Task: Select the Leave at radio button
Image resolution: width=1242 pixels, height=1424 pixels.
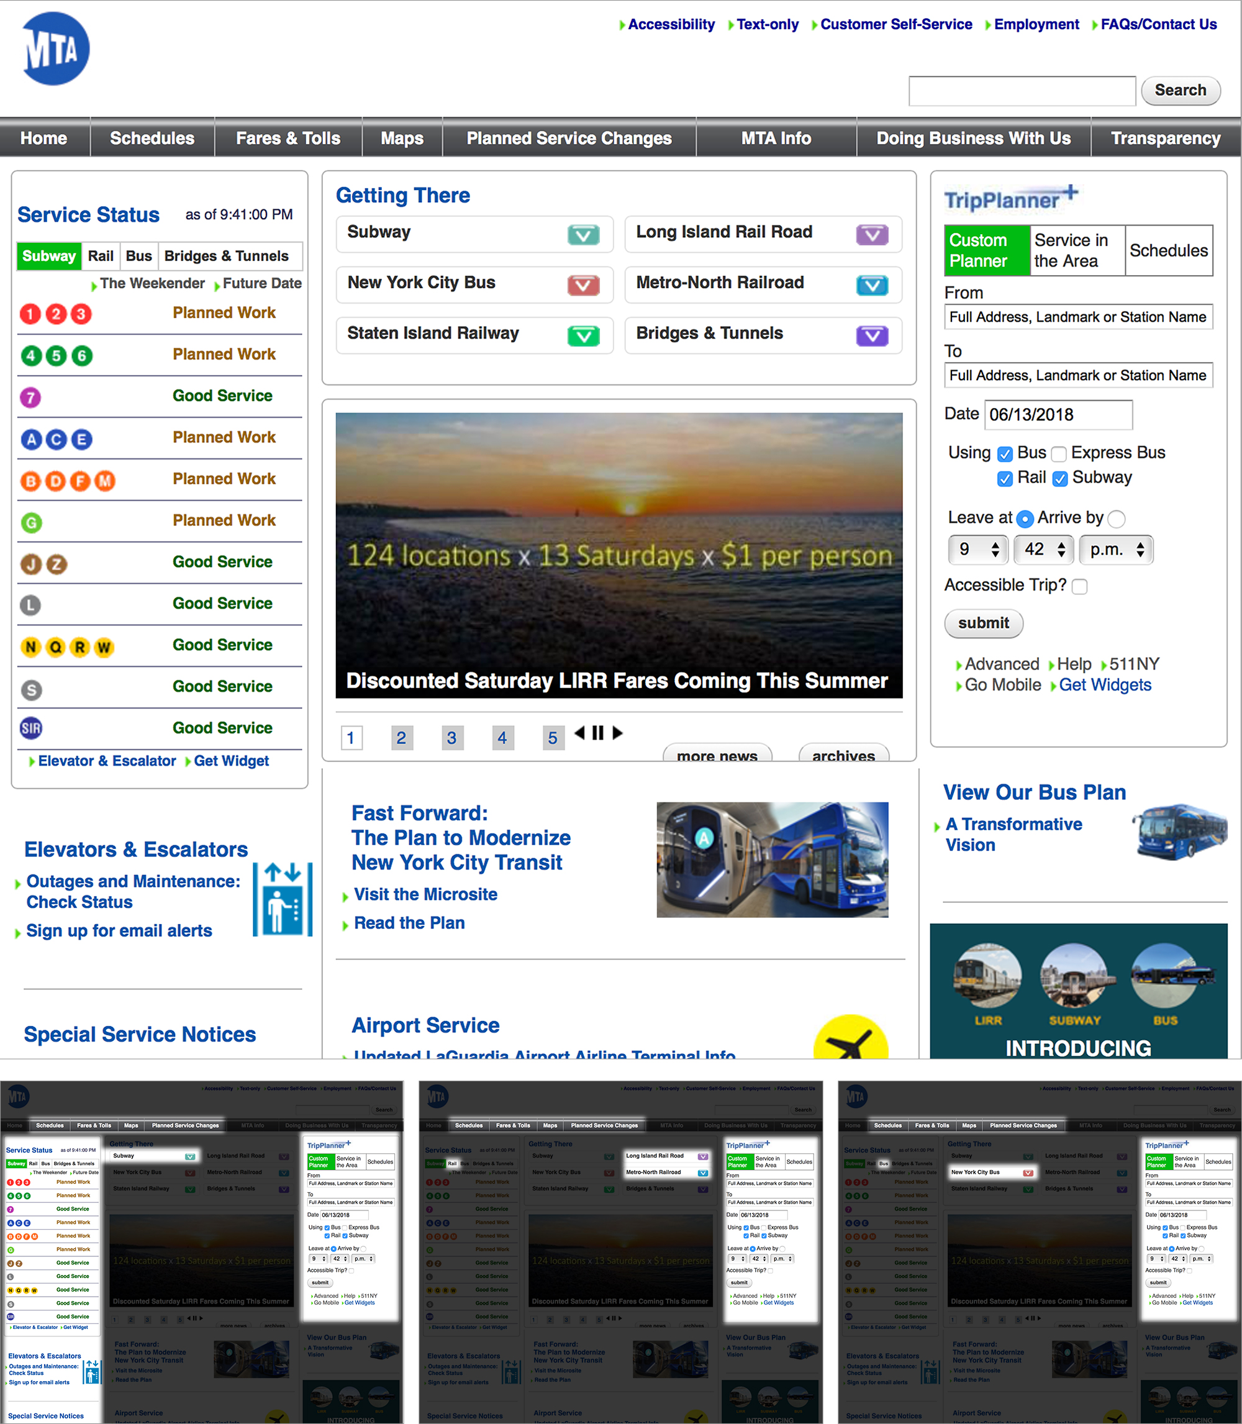Action: click(x=1025, y=519)
